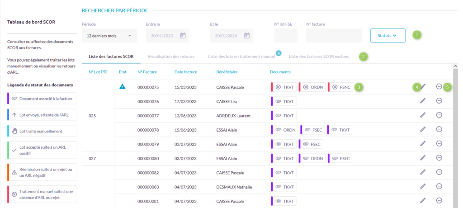Image resolution: width=463 pixels, height=208 pixels.
Task: Open Liste des lots en traitement manuel tab
Action: 241,57
